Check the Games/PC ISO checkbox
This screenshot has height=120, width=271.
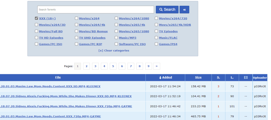pos(36,44)
